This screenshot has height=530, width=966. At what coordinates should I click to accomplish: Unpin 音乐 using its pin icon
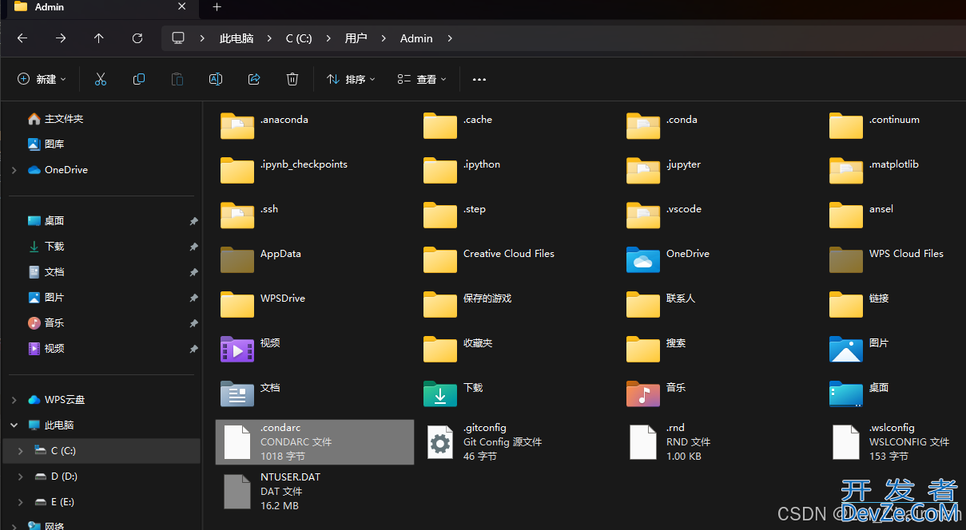click(193, 324)
